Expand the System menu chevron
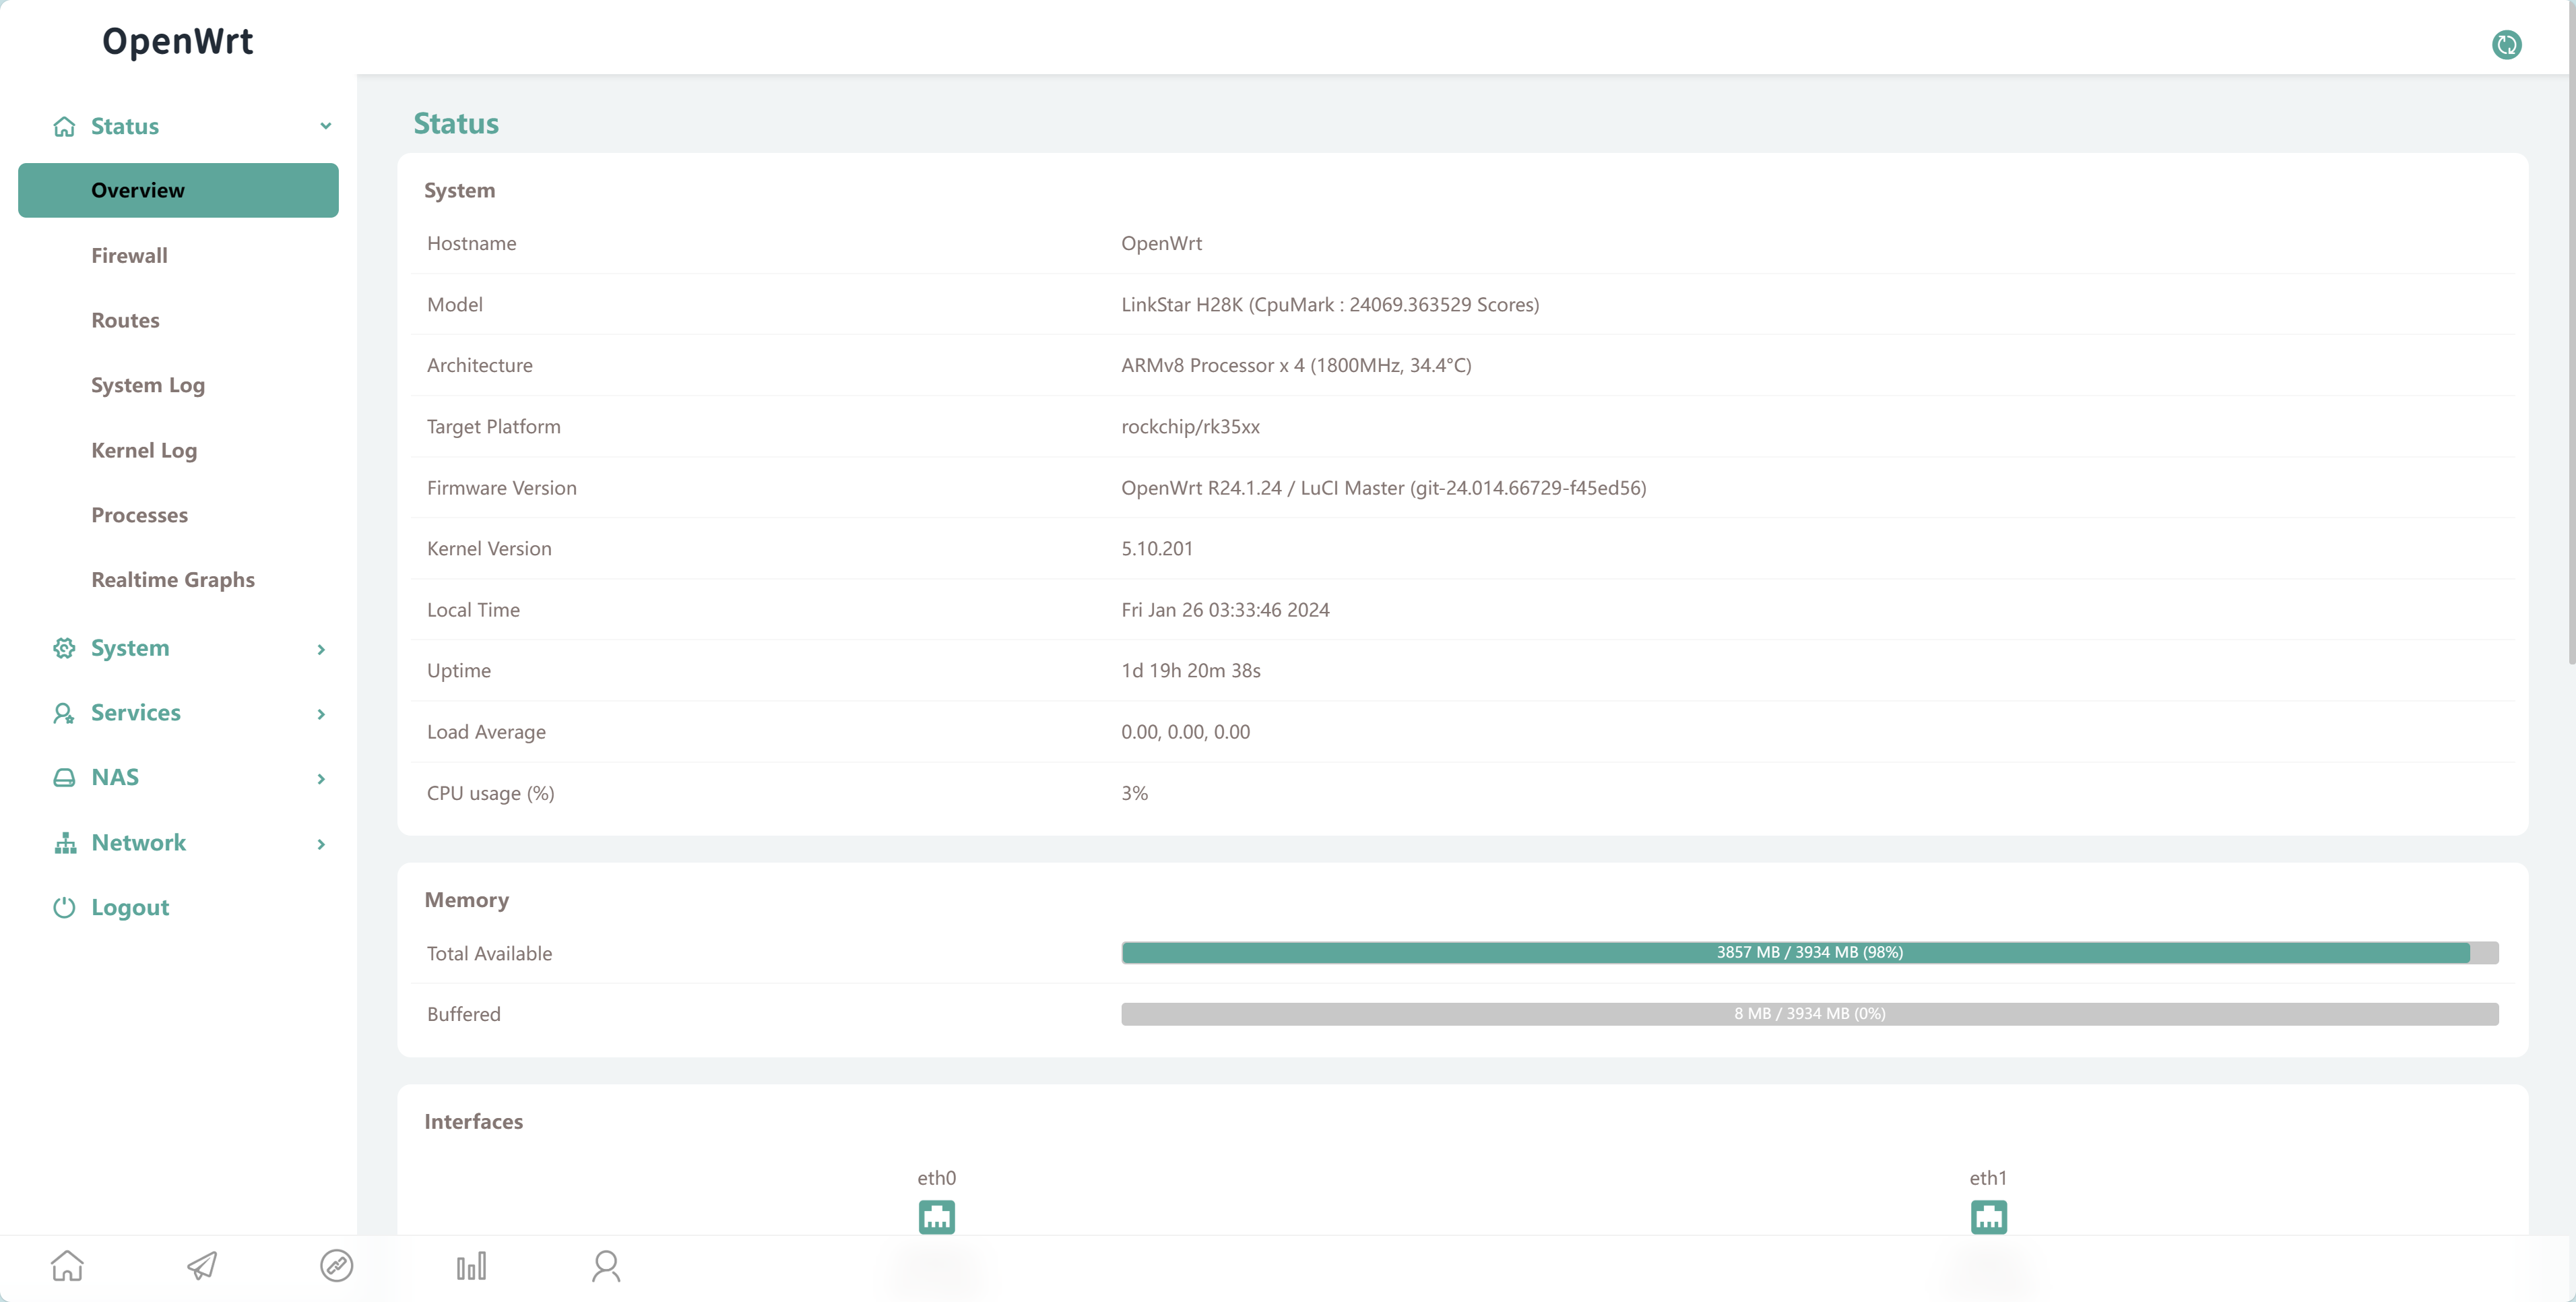2576x1302 pixels. coord(321,650)
